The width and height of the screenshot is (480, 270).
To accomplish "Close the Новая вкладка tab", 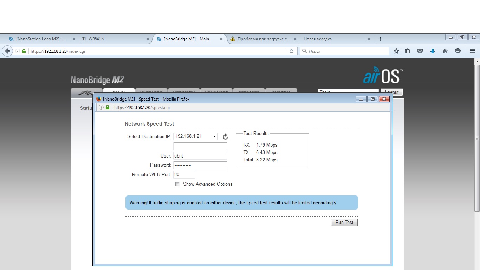I will [x=369, y=39].
